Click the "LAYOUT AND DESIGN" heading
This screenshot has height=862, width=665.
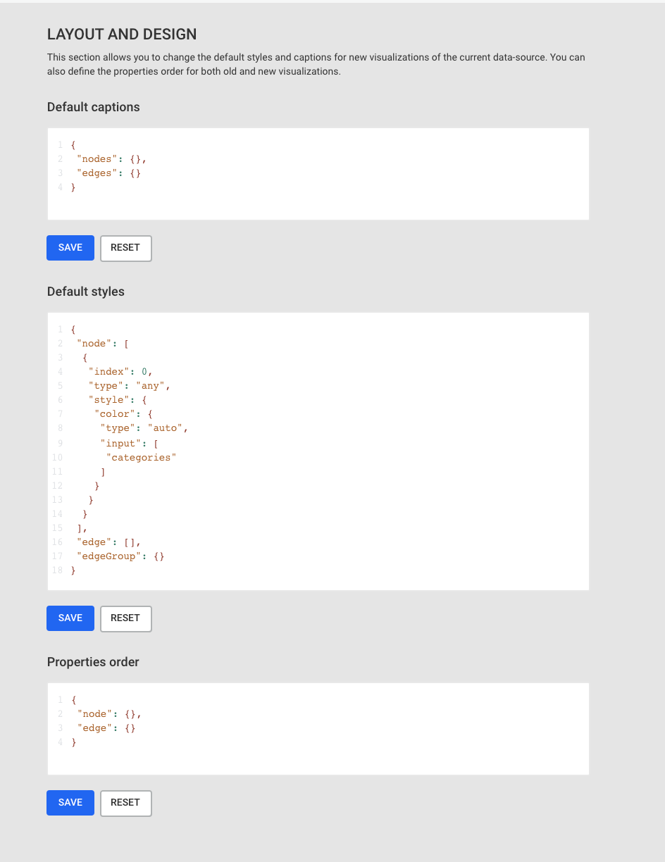pyautogui.click(x=122, y=34)
